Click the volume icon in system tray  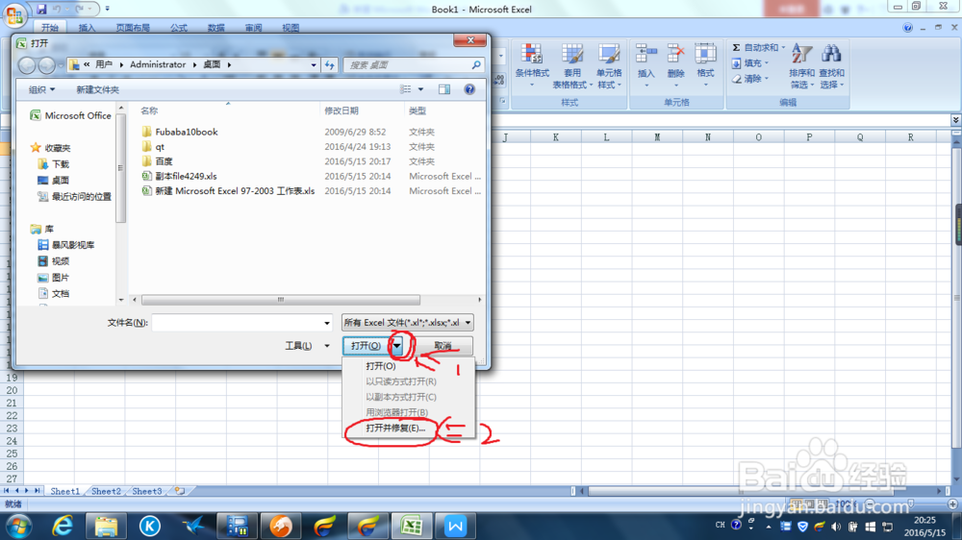[836, 527]
